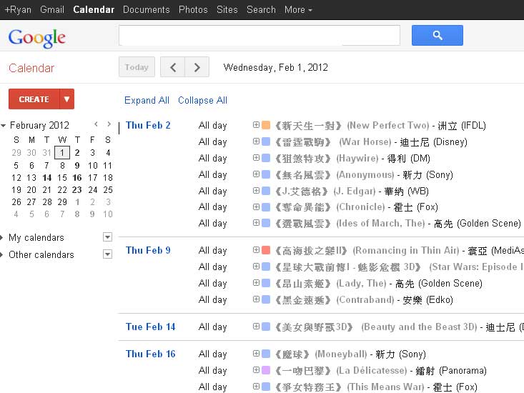This screenshot has width=524, height=393.
Task: Go to previous period arrow button
Action: (172, 67)
